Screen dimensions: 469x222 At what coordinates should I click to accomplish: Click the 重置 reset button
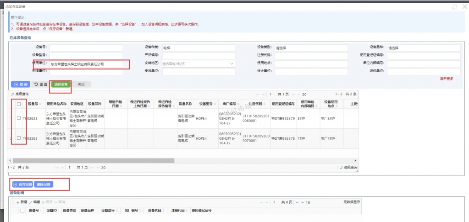coord(41,85)
